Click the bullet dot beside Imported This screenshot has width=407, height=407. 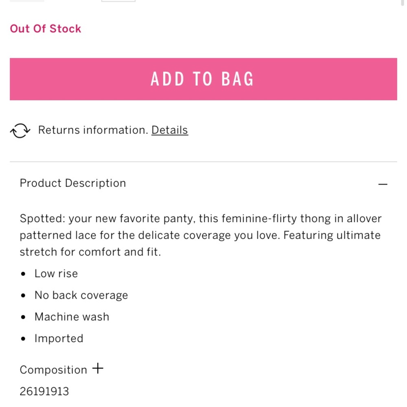coord(23,339)
